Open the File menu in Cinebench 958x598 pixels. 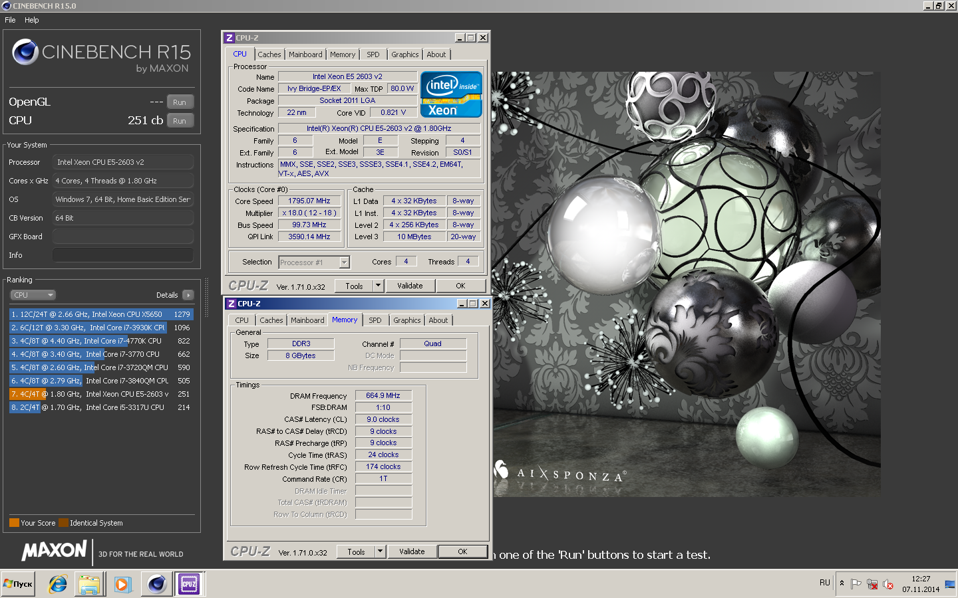(10, 20)
